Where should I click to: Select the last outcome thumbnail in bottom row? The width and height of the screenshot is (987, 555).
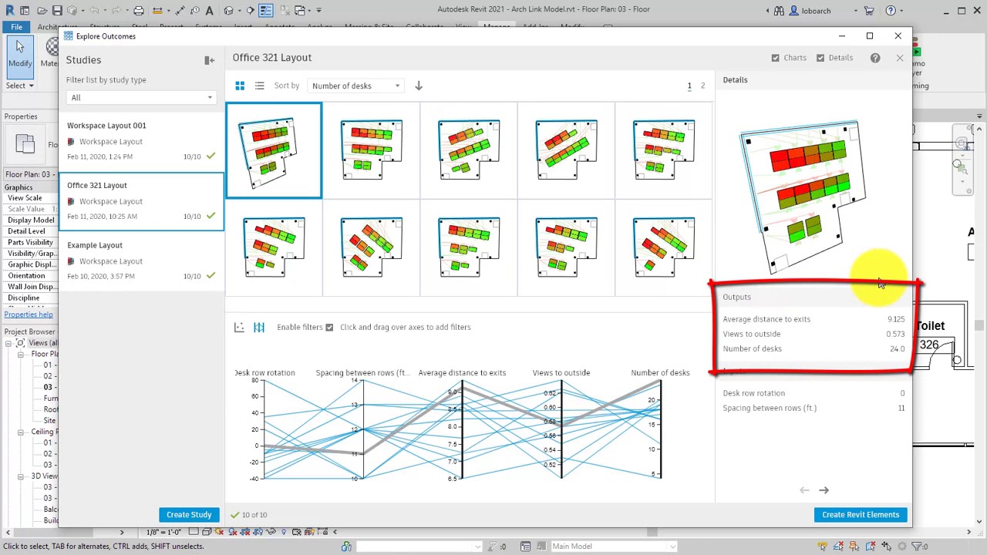click(x=663, y=248)
